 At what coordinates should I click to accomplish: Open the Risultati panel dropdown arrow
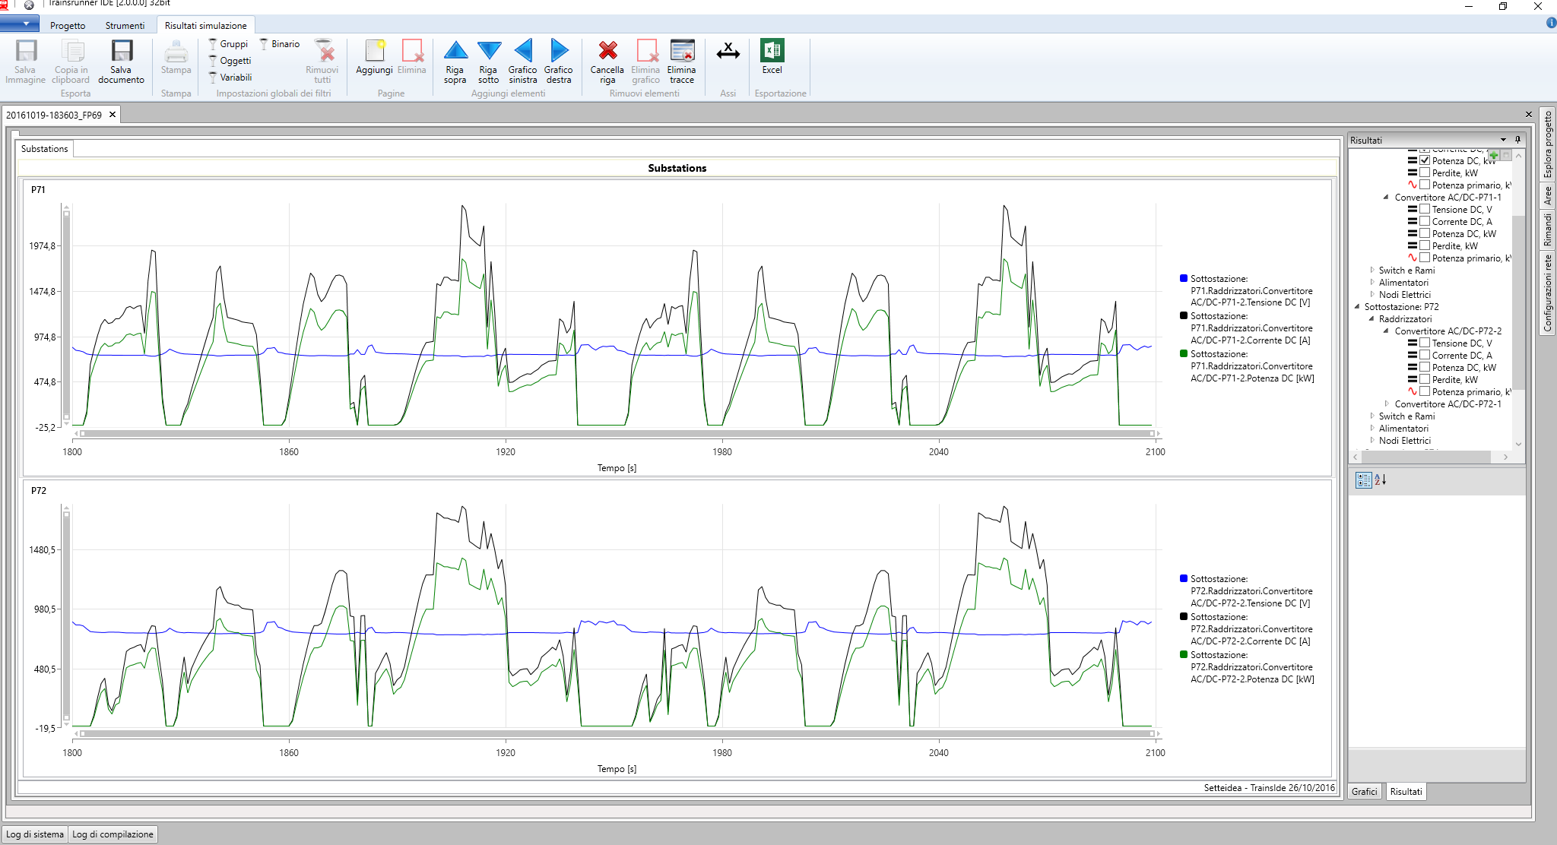[x=1503, y=140]
